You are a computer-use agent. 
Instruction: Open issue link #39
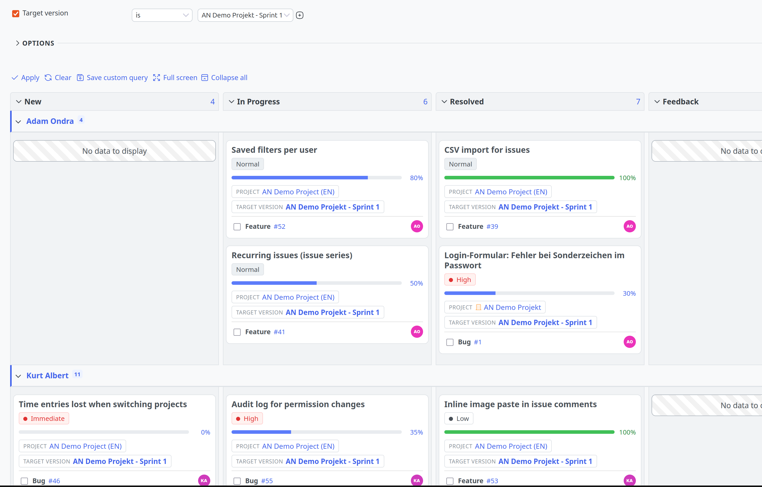click(492, 227)
